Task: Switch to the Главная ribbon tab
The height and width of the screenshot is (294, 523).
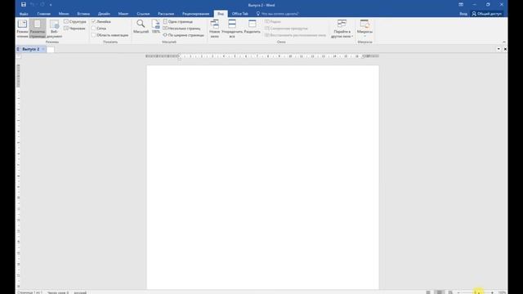Action: point(43,14)
